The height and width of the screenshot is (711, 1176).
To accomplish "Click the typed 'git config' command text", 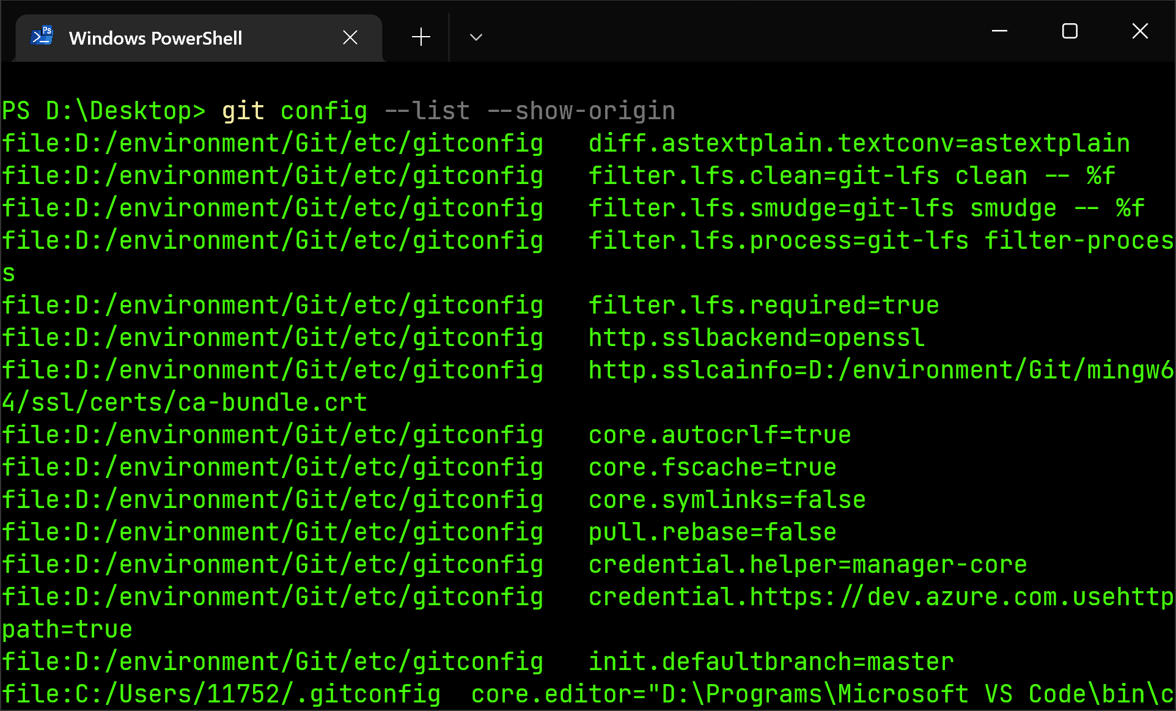I will (294, 111).
